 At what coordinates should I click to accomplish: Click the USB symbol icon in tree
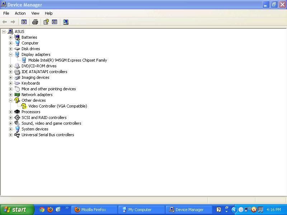[17, 135]
